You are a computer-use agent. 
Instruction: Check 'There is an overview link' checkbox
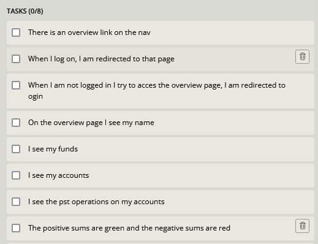[16, 32]
